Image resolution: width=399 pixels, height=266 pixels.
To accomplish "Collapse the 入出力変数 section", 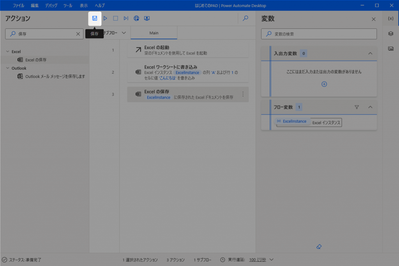I will coord(370,53).
